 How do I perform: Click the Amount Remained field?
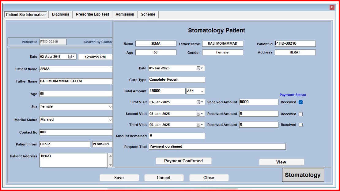click(x=177, y=136)
